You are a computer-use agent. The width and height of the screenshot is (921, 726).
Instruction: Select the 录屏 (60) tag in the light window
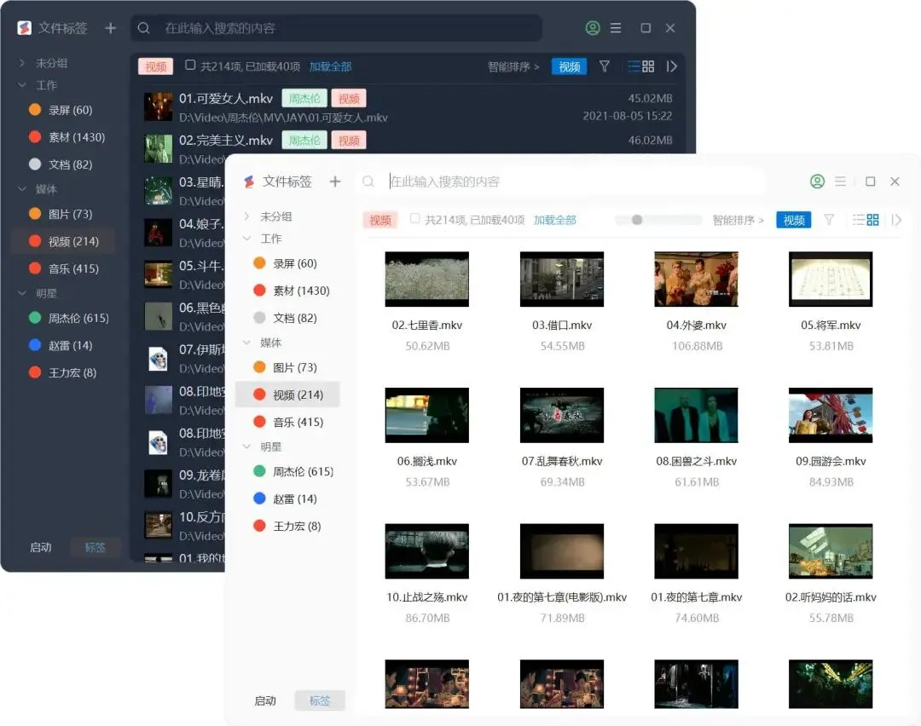pos(288,263)
